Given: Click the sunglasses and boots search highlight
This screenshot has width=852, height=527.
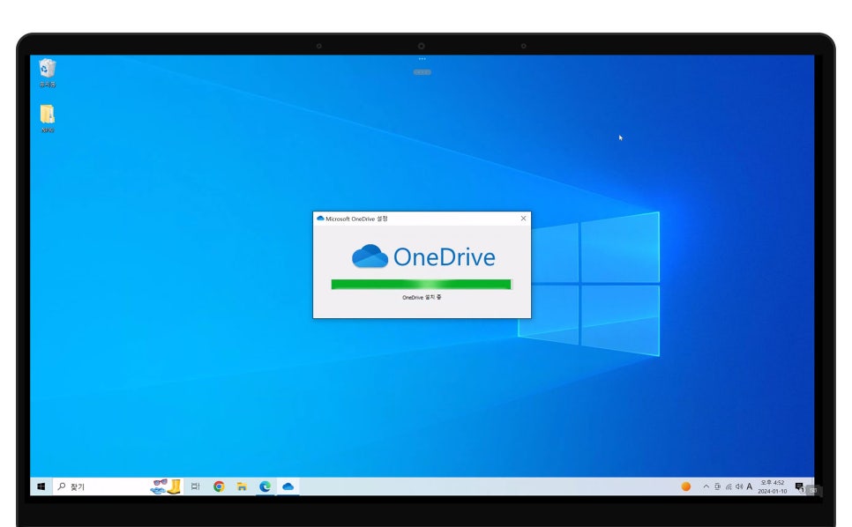Looking at the screenshot, I should pos(166,486).
